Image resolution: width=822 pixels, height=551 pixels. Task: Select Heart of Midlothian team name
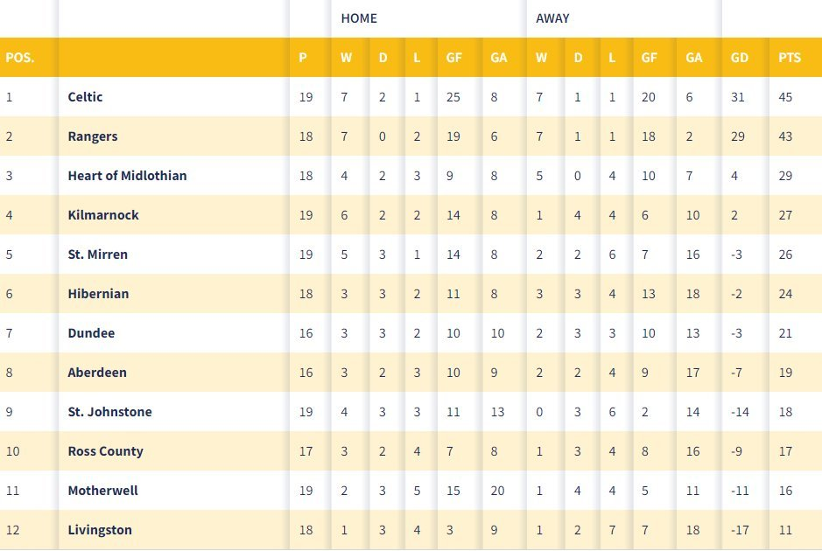127,176
